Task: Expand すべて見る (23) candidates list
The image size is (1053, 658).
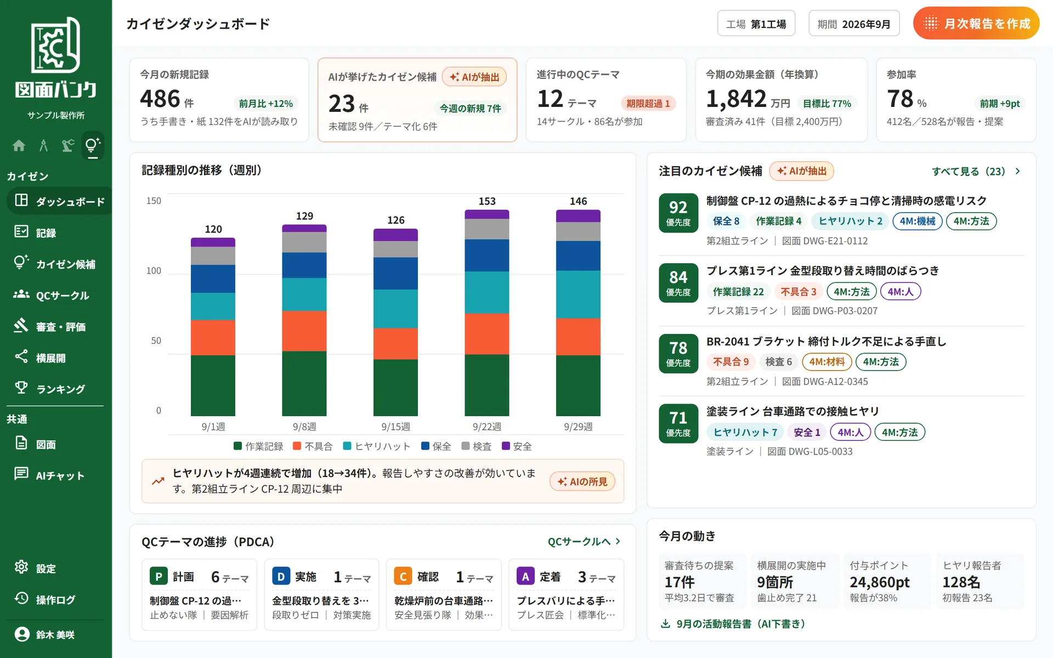Action: pyautogui.click(x=976, y=171)
